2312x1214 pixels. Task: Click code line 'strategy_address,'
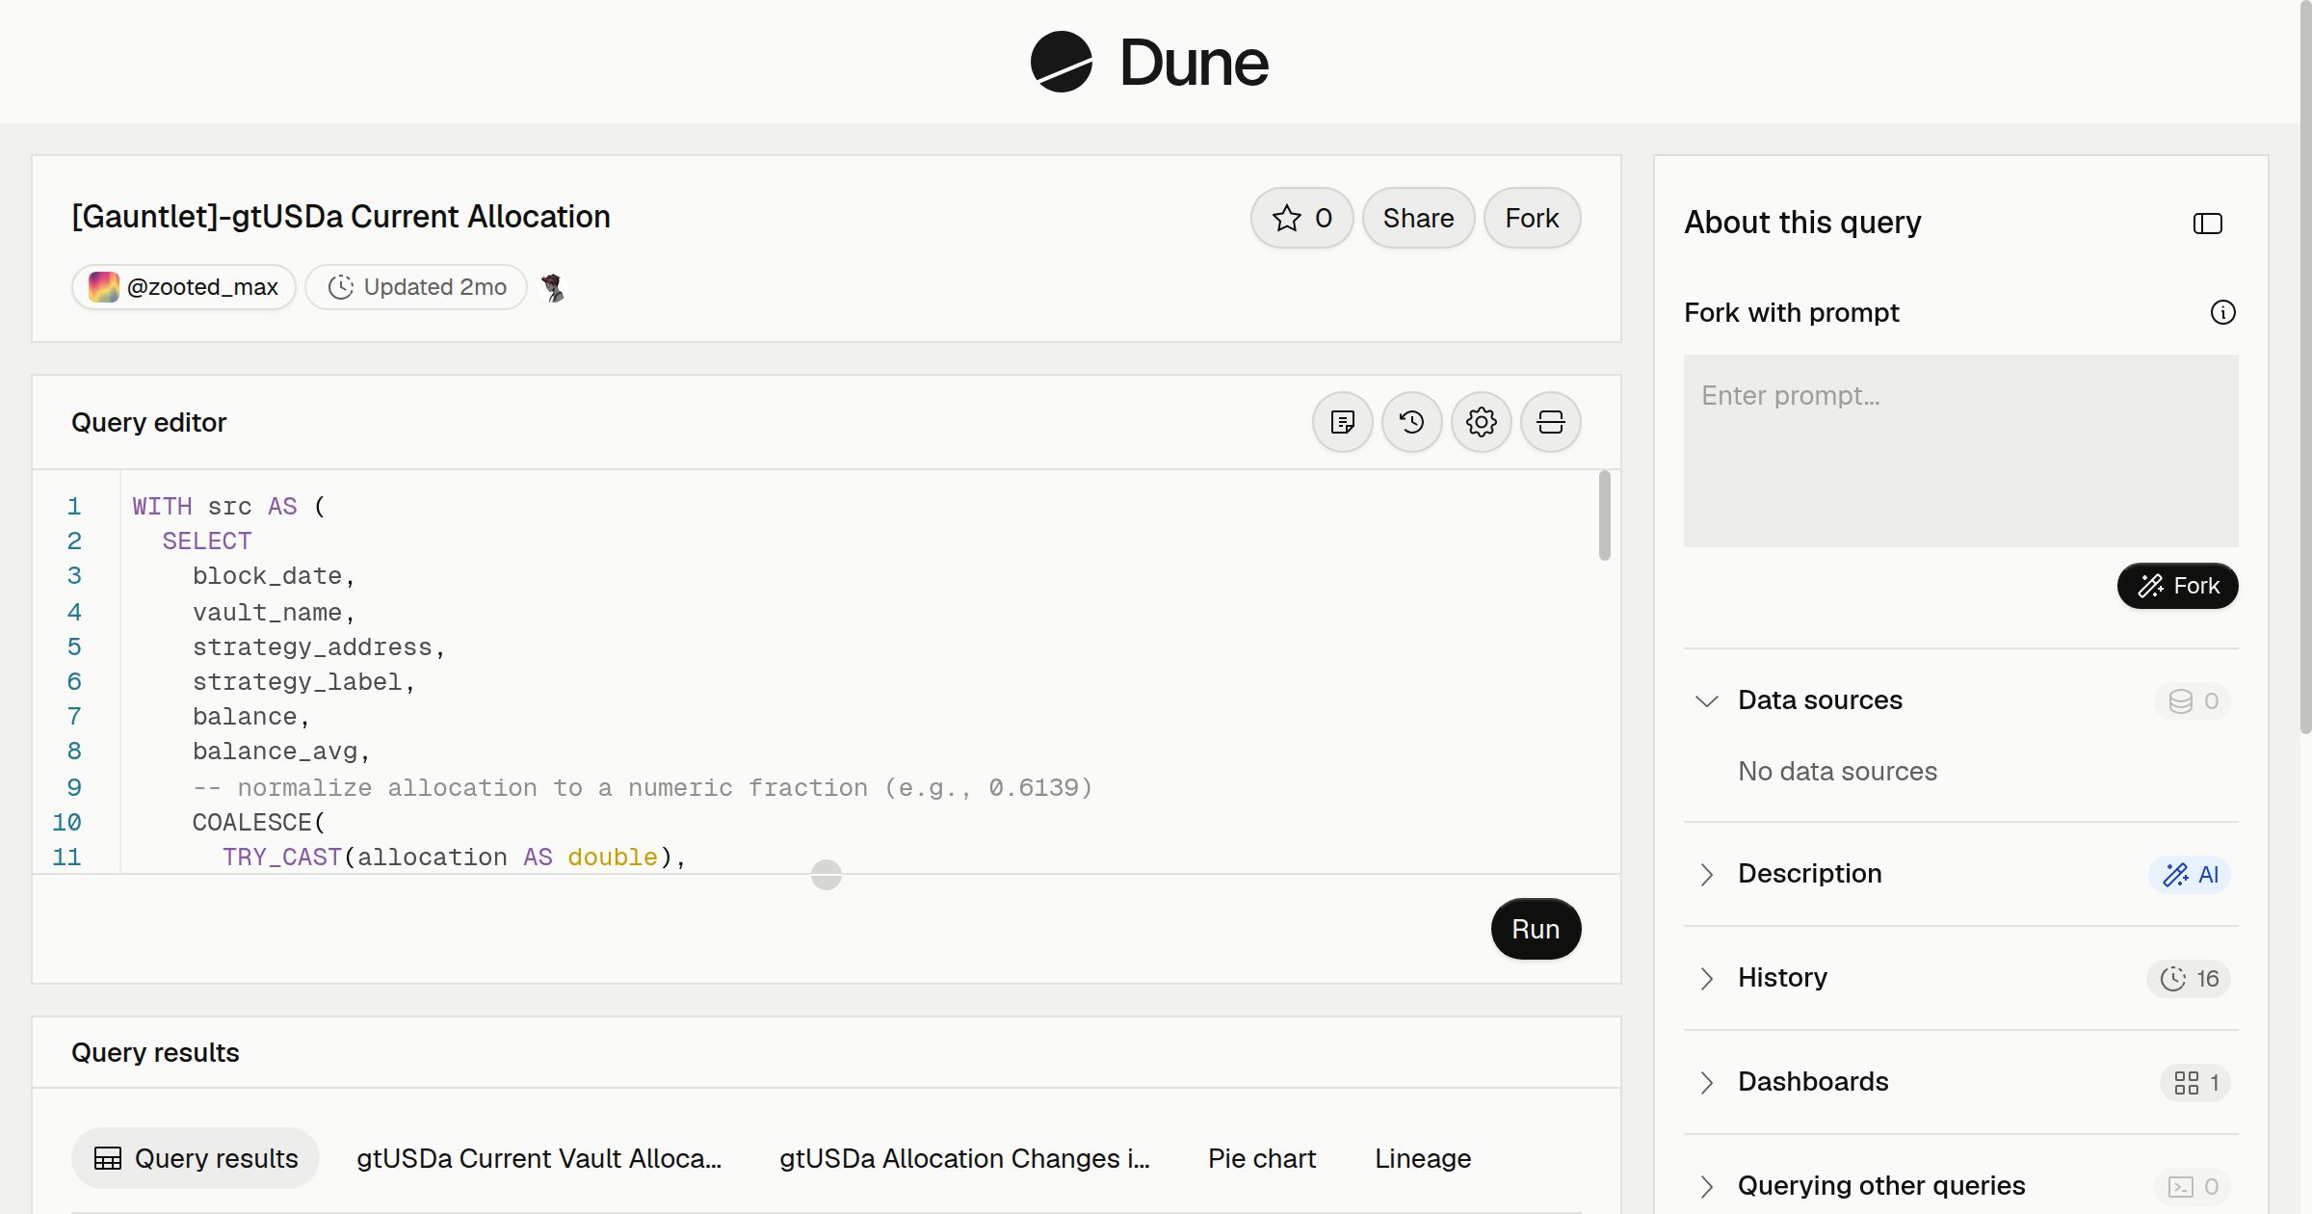[319, 647]
